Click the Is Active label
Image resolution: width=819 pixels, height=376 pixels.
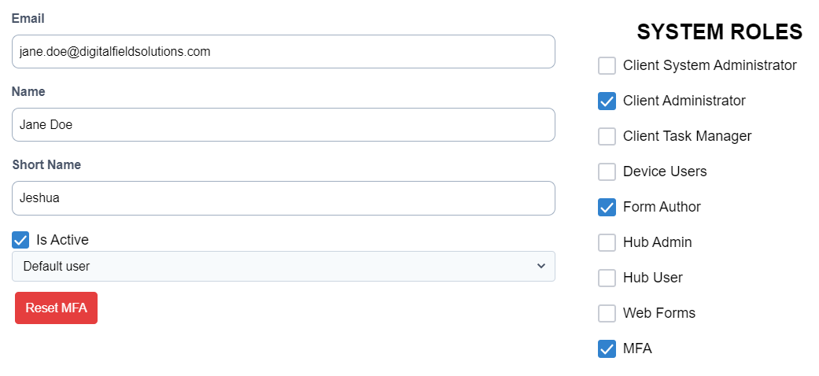[x=62, y=240]
